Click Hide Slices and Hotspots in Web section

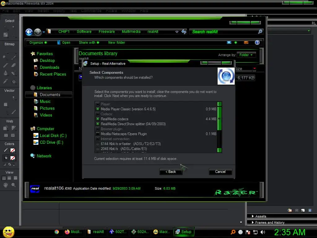6,135
